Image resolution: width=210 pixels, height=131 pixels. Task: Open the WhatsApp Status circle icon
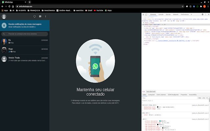[34, 16]
